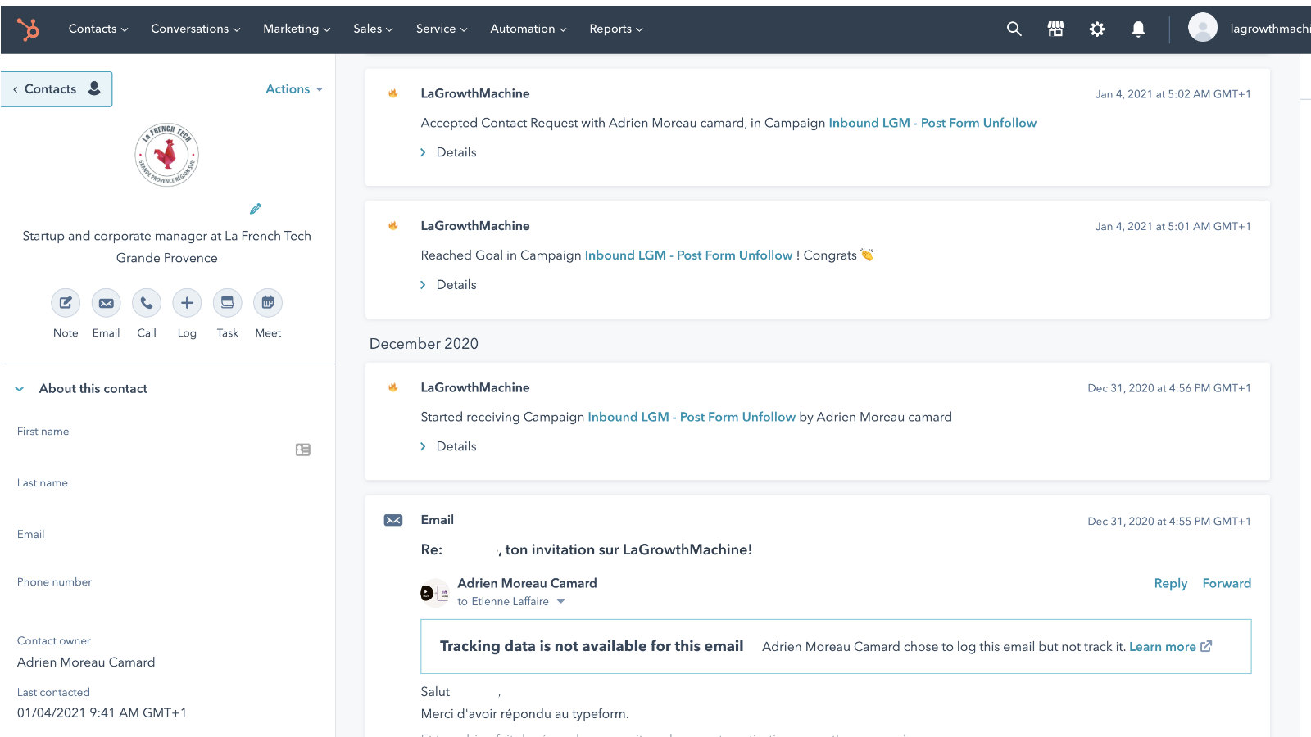Expand Details of the Reached Goal activity

[456, 284]
